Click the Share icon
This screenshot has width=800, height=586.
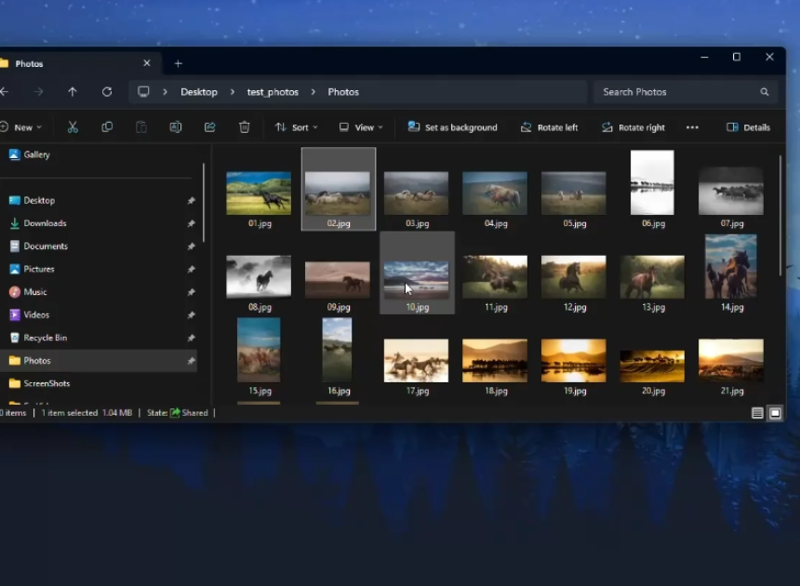coord(209,127)
